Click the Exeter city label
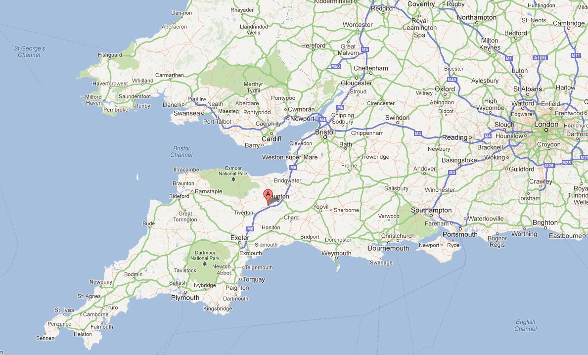The image size is (588, 355). 240,238
